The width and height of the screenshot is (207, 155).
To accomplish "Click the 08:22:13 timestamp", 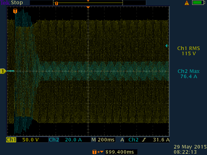I will 185,152.
